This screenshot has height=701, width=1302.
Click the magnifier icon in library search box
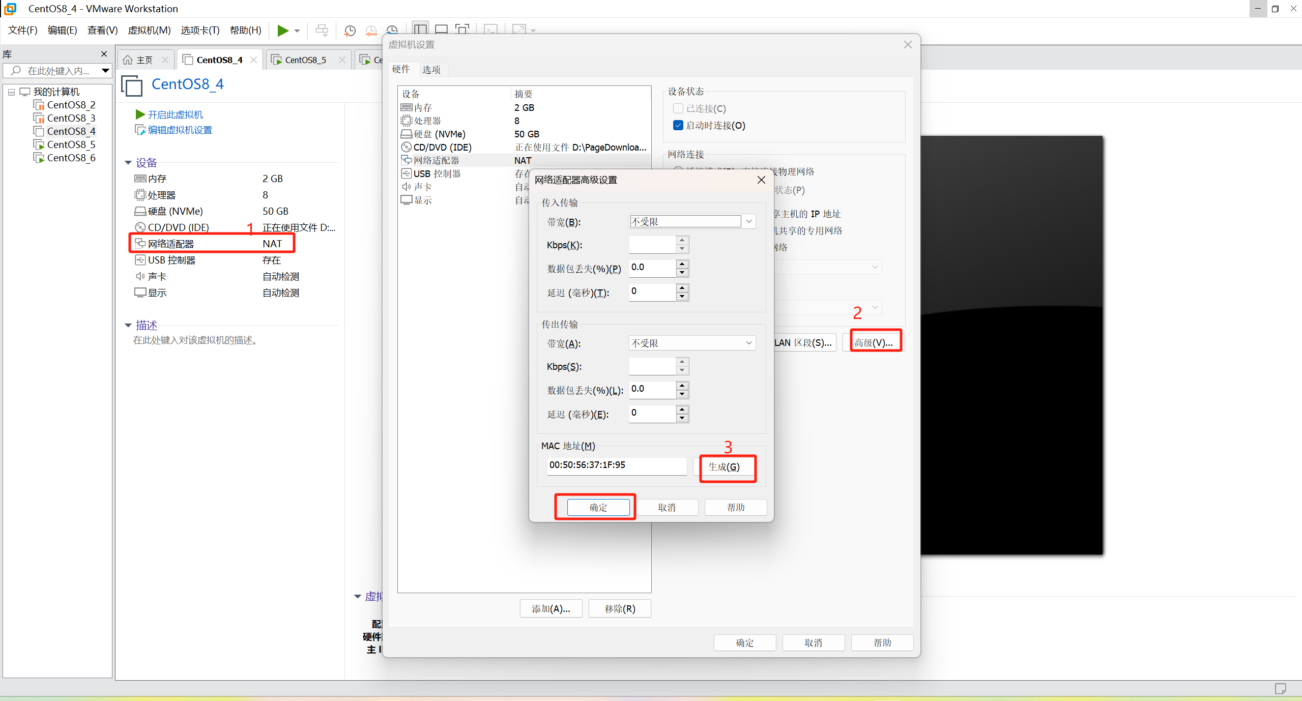[x=15, y=71]
